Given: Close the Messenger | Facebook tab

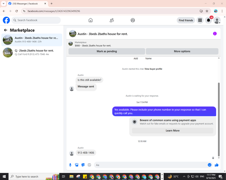Looking at the screenshot, I should coord(45,4).
